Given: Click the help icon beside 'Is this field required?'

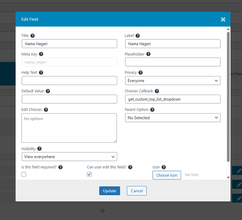Looking at the screenshot, I should 60,167.
